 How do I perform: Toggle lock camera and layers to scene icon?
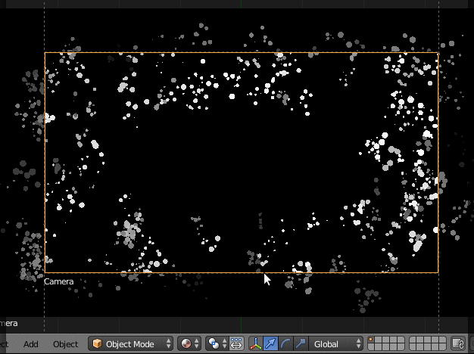(x=458, y=343)
